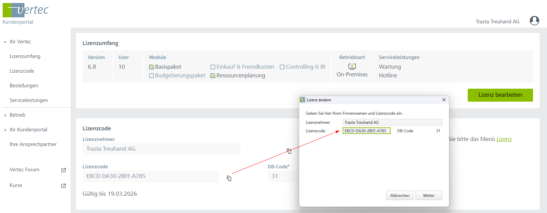Enable the Einkauf & Fremdkosten module
Image resolution: width=547 pixels, height=213 pixels.
tap(213, 67)
